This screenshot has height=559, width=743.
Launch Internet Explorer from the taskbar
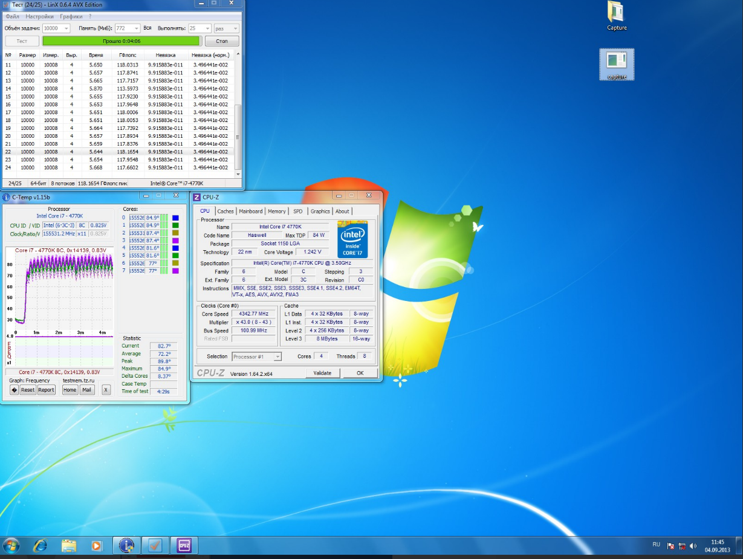tap(40, 546)
